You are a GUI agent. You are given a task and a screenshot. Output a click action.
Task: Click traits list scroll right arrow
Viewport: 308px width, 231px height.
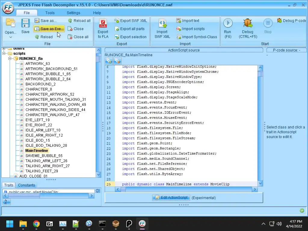pos(91,196)
